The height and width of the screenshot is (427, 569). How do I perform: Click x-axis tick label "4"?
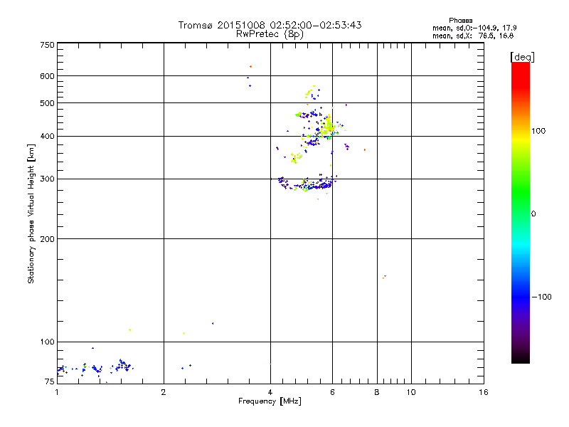270,392
